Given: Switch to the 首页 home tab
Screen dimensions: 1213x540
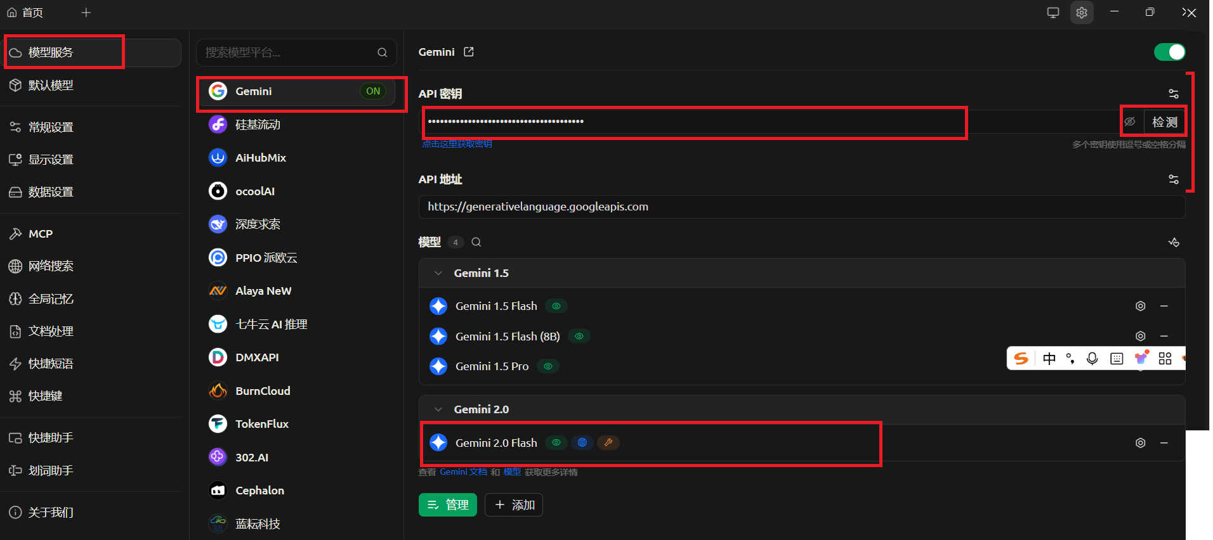Looking at the screenshot, I should click(25, 13).
